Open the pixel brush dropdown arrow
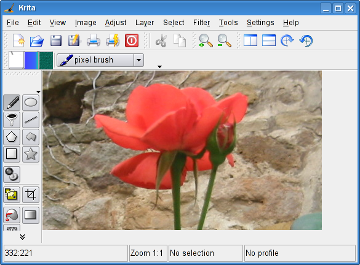This screenshot has height=265, width=360. click(x=138, y=60)
